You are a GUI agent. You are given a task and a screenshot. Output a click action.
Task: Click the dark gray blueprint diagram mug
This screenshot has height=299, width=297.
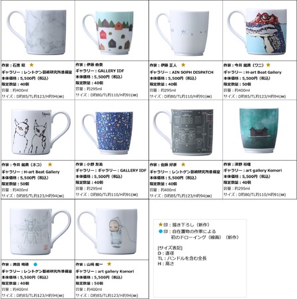[183, 132]
